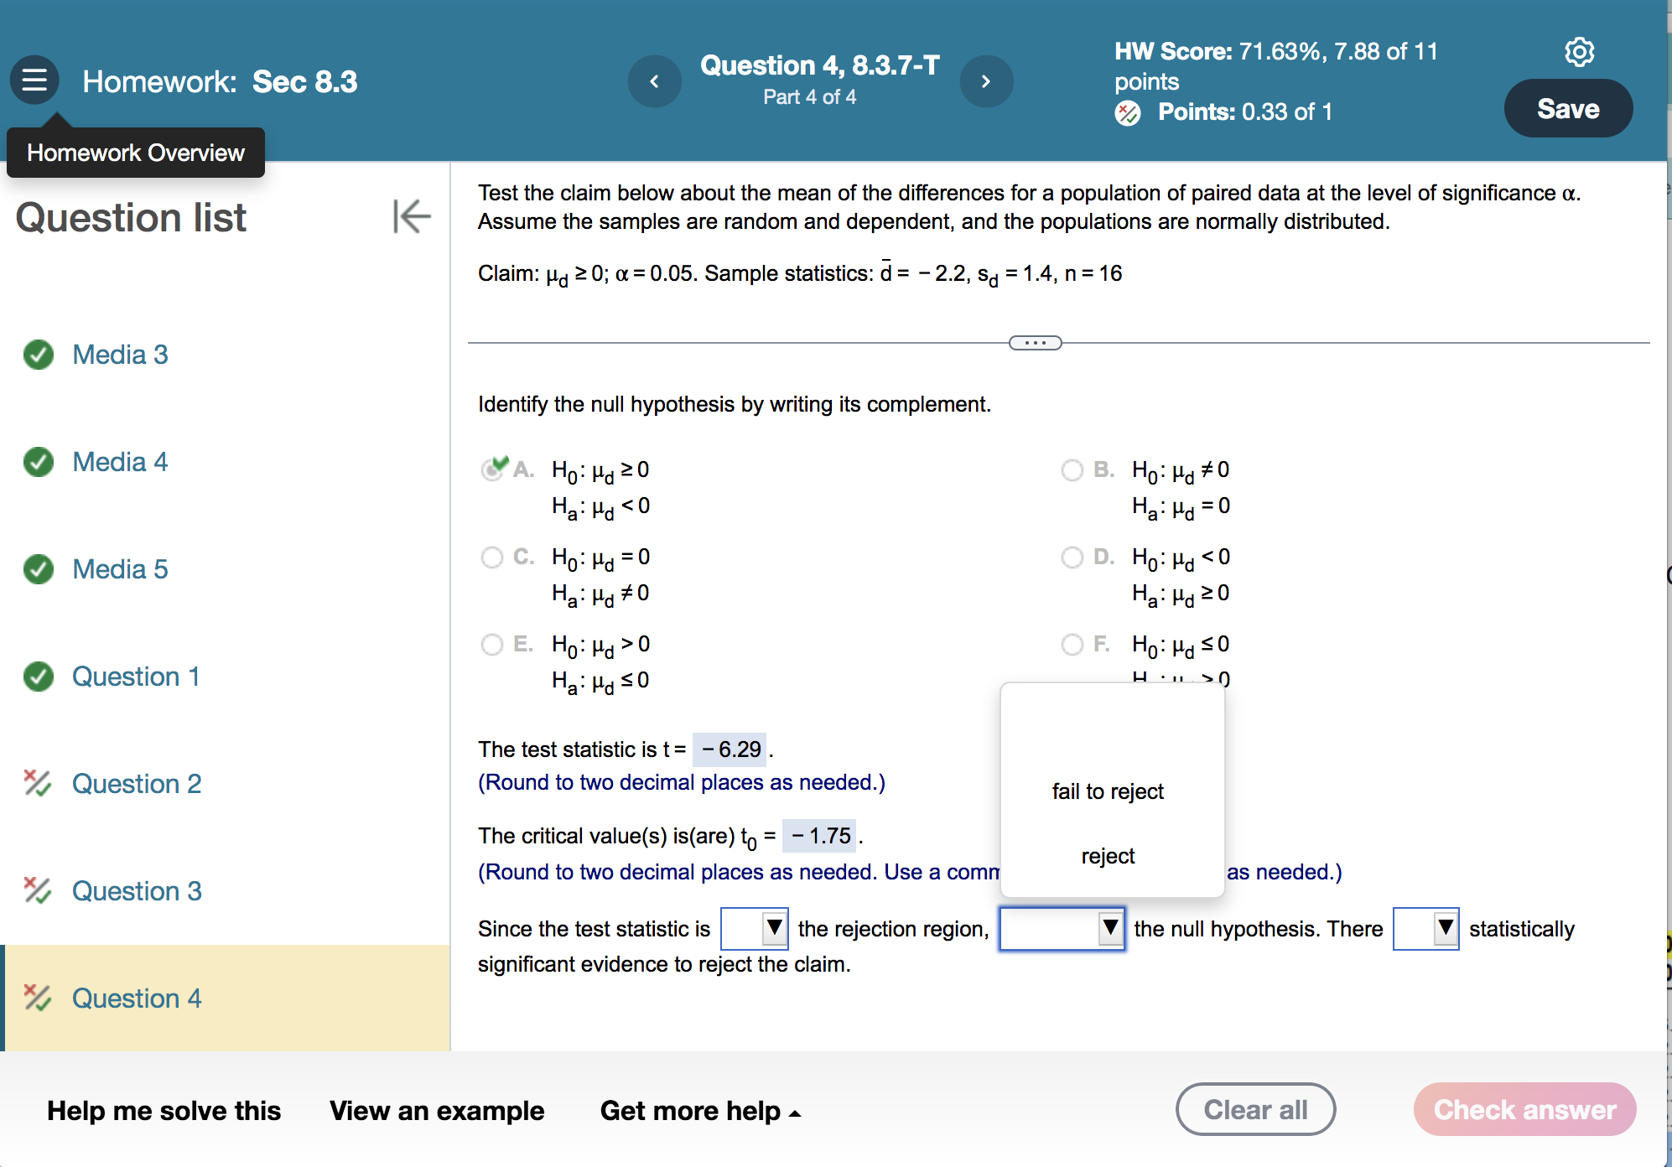This screenshot has width=1672, height=1167.
Task: Select radio option B hypothesis
Action: click(1072, 470)
